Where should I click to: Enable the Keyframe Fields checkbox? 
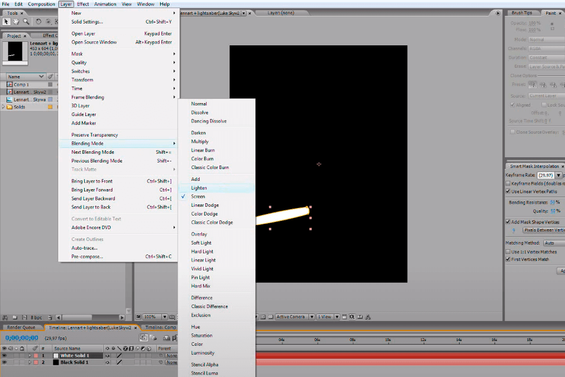[508, 183]
